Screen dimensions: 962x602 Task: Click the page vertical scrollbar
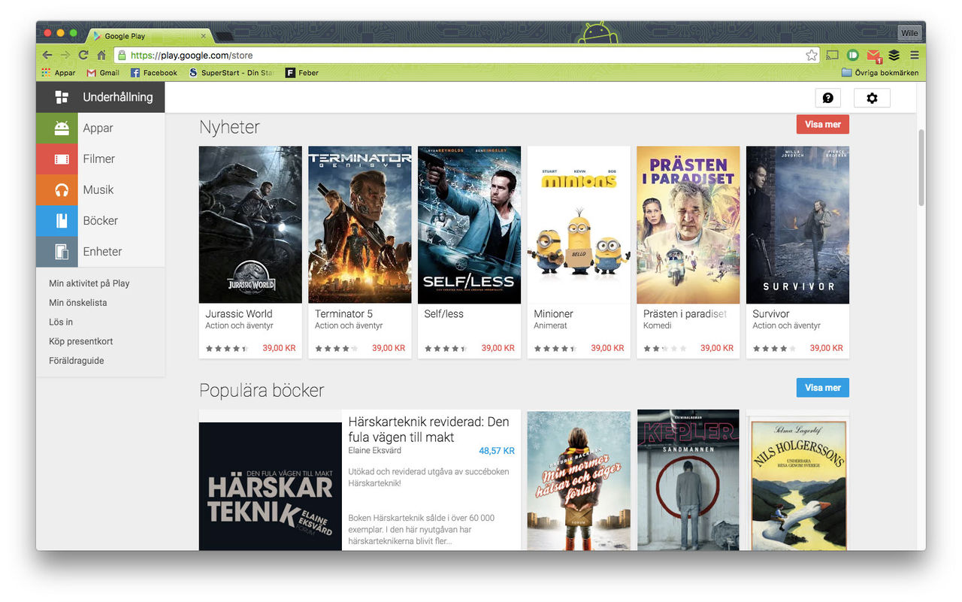(x=921, y=167)
